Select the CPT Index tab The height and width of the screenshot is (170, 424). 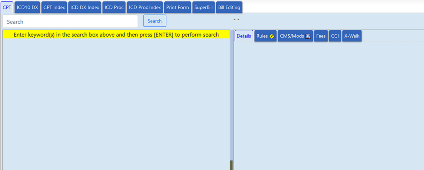(54, 7)
